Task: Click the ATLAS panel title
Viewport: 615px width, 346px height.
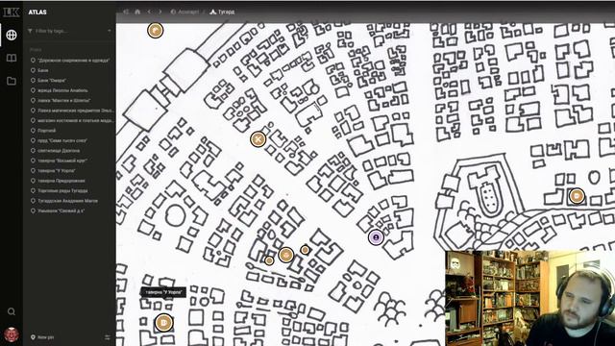Action: (37, 12)
